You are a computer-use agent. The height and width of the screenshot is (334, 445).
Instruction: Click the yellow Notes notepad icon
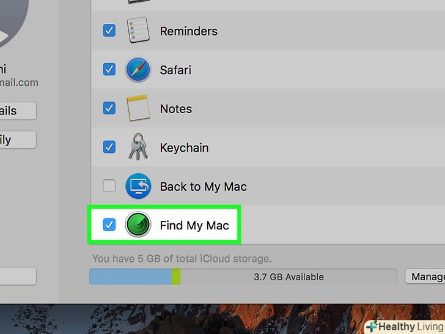click(138, 109)
